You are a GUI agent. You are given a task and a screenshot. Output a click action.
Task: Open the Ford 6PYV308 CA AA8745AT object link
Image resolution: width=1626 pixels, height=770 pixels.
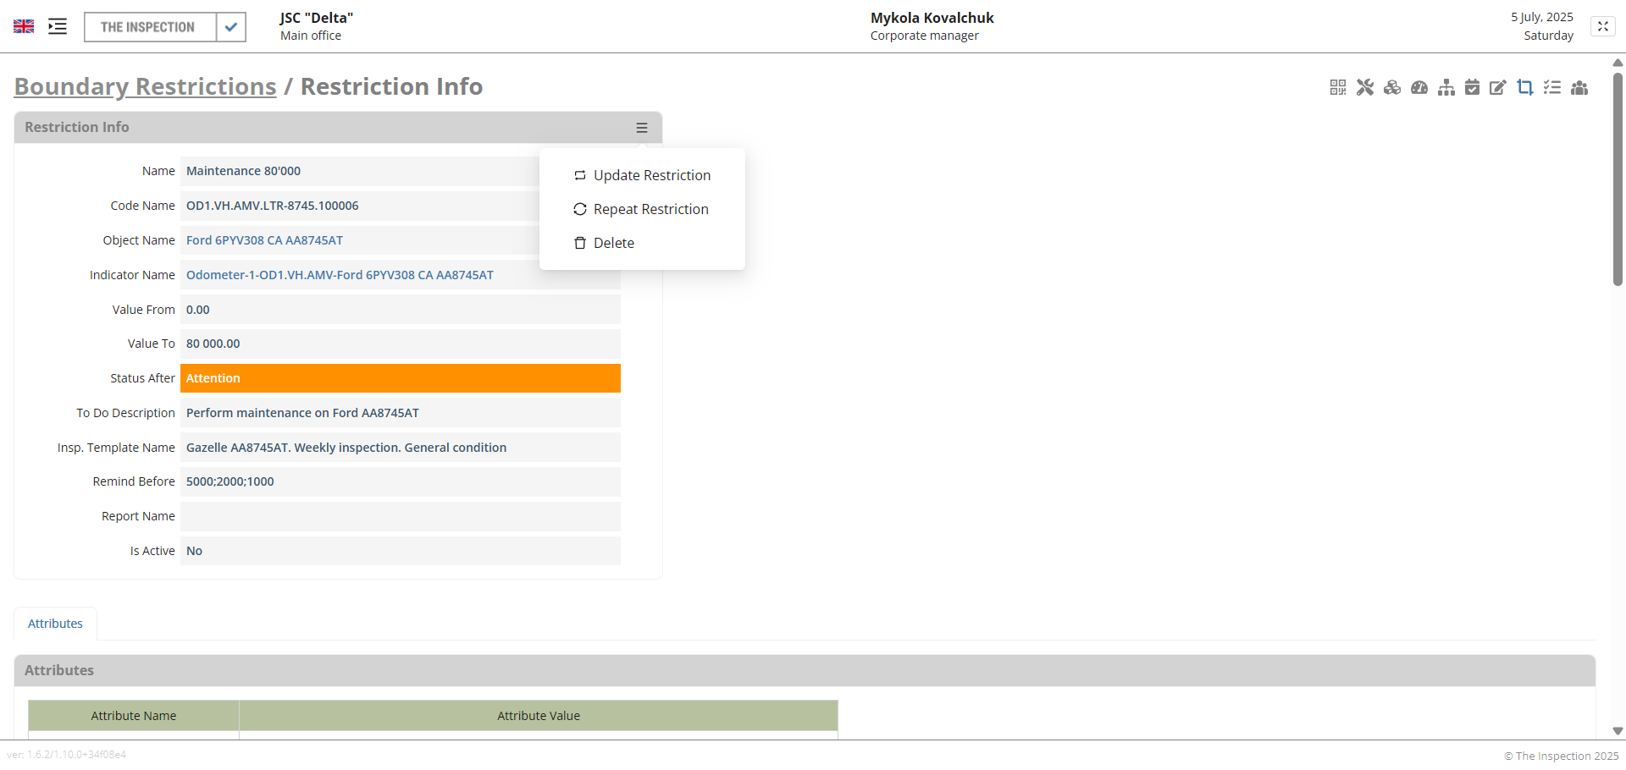[x=264, y=240]
